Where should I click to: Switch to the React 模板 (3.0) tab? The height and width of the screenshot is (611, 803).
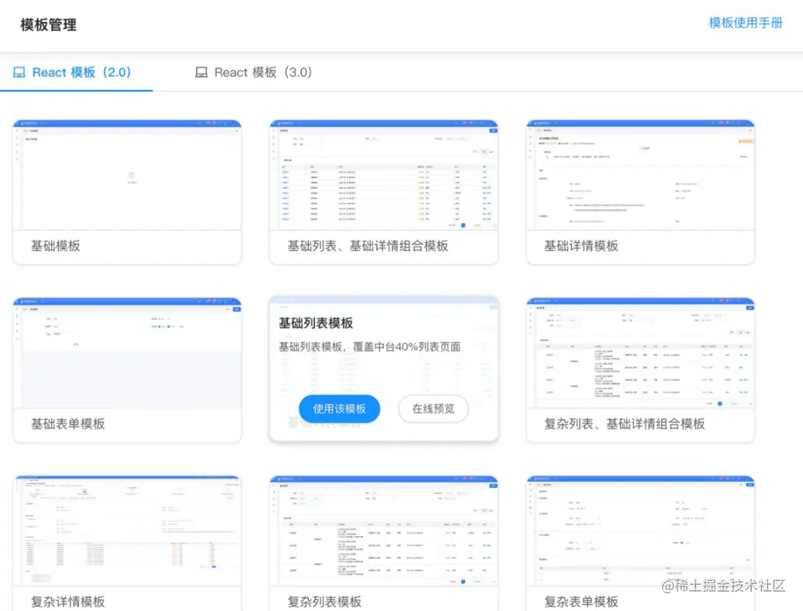tap(251, 72)
